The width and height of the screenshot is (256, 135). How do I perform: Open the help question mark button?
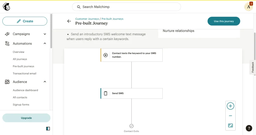249,128
